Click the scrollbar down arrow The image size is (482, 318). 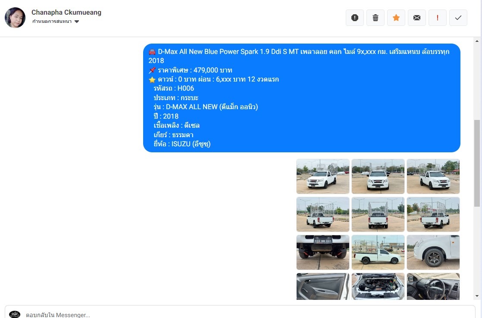click(477, 296)
